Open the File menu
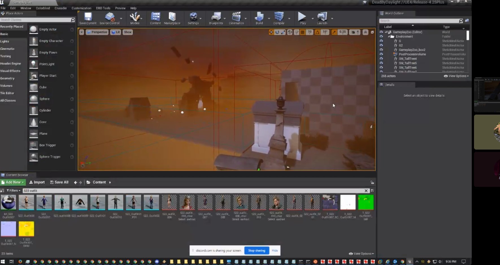The height and width of the screenshot is (265, 500). [3, 8]
